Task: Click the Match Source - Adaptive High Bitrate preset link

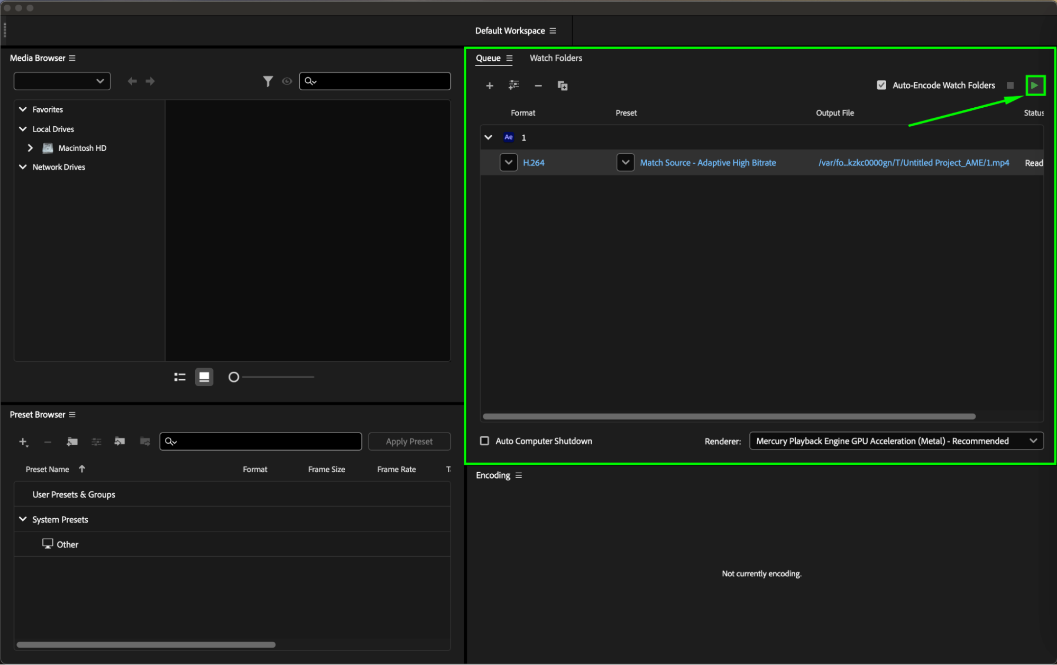Action: pos(707,163)
